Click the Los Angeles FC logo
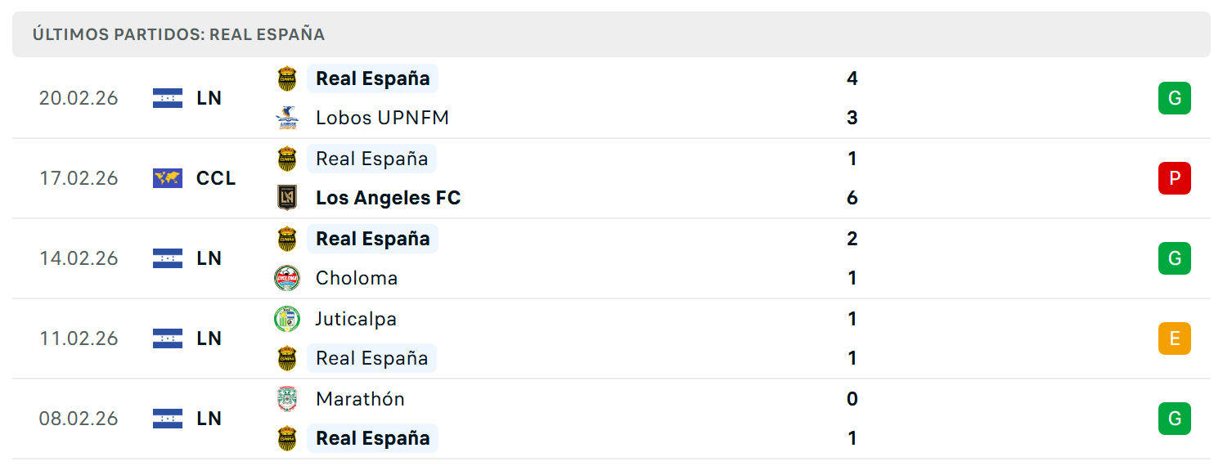The image size is (1223, 475). pyautogui.click(x=287, y=198)
